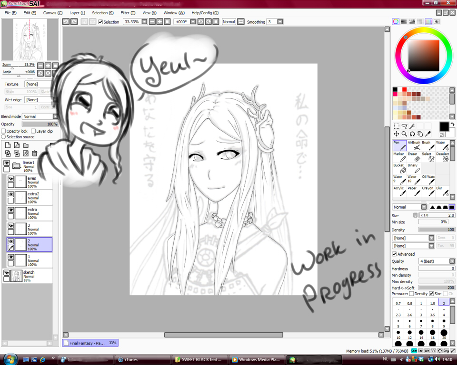Select the Eraser tool
The width and height of the screenshot is (457, 365).
[414, 157]
